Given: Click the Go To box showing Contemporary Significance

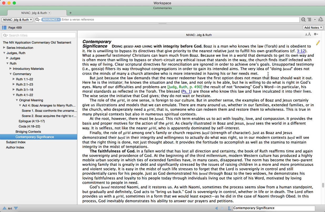Looking at the screenshot, I should click(274, 208).
